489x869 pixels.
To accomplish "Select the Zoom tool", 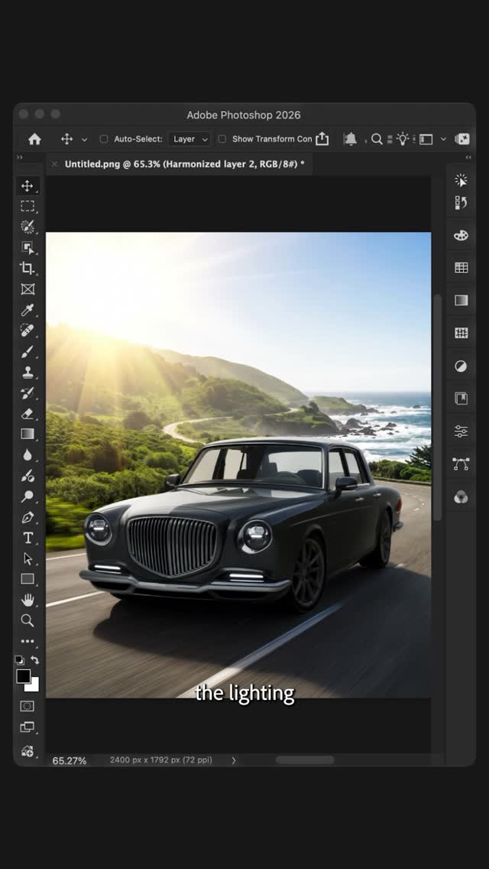I will (x=28, y=620).
